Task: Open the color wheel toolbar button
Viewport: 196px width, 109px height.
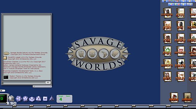Action: coord(171,4)
